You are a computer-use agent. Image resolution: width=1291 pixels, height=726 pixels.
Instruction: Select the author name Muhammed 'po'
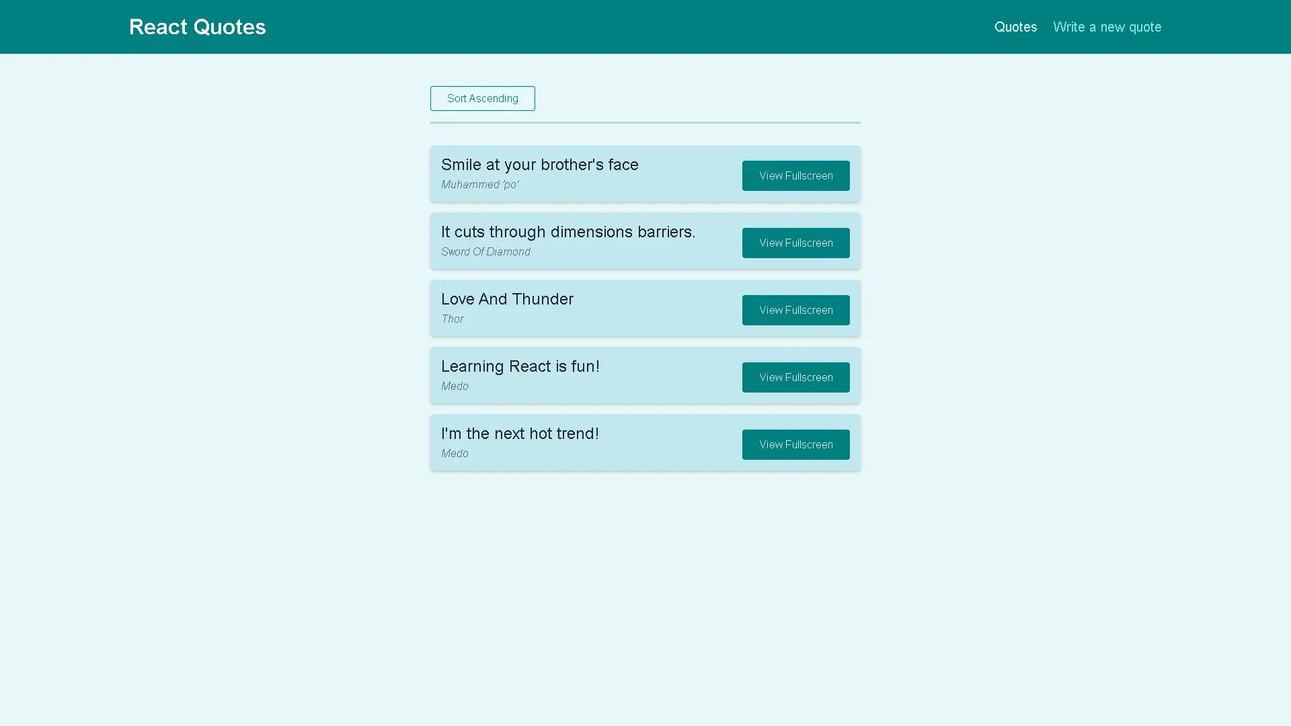[479, 184]
